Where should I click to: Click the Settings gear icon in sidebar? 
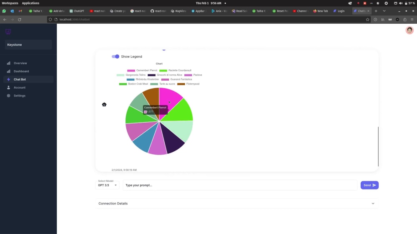(8, 96)
